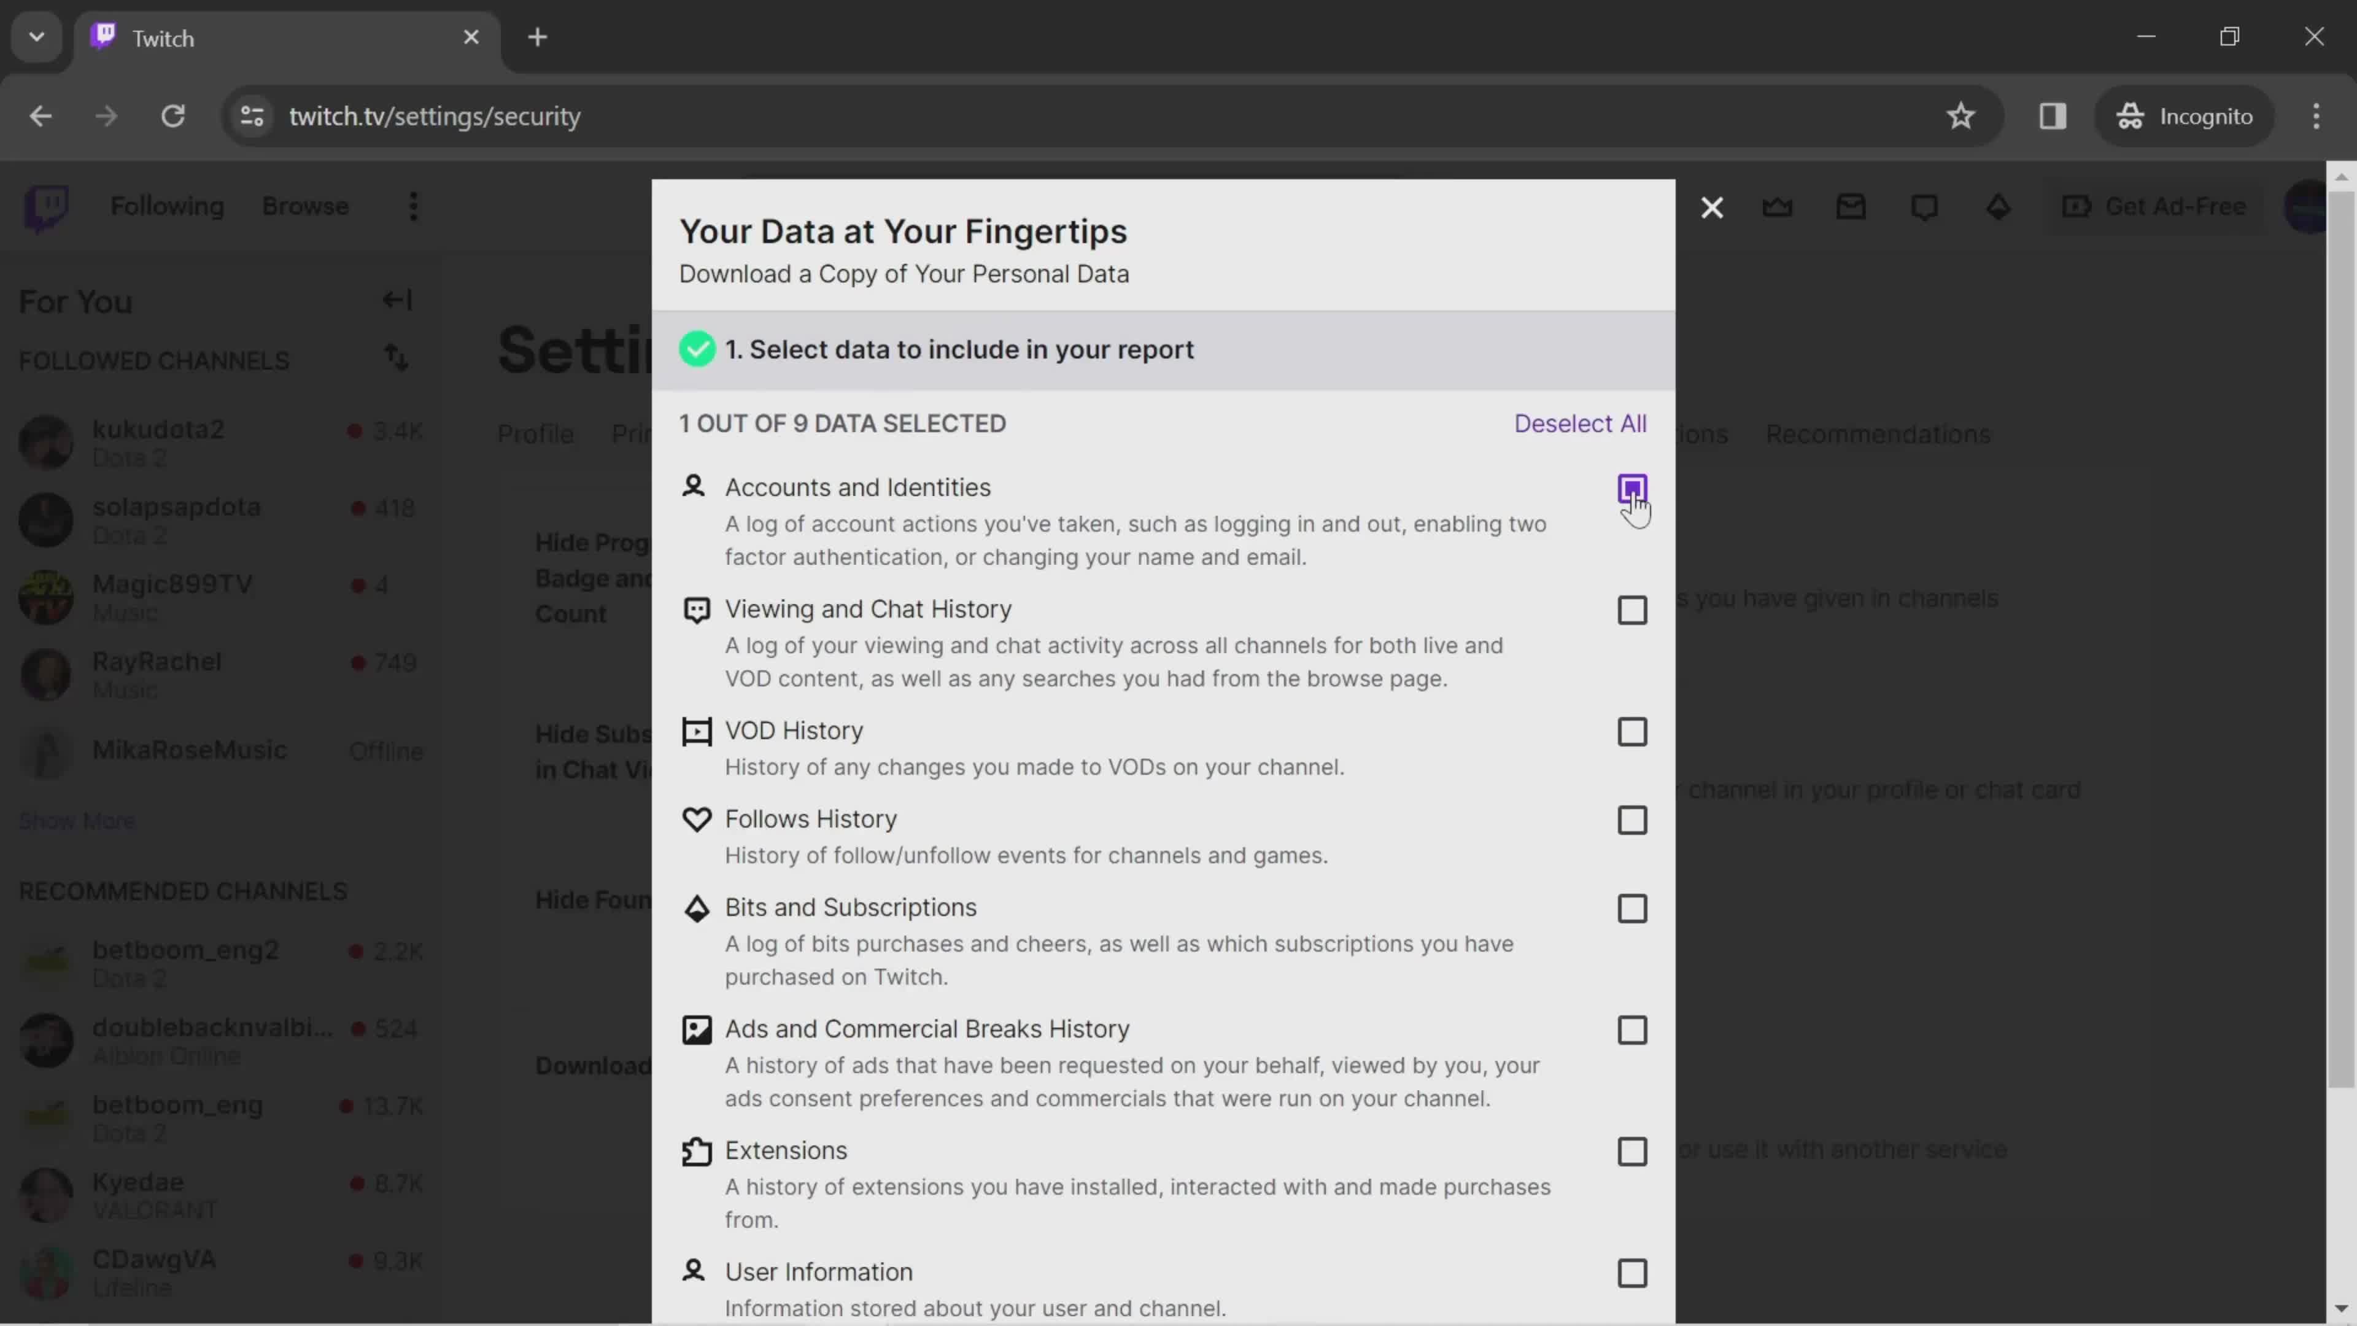
Task: Enable the Viewing and Chat History checkbox
Action: pos(1631,610)
